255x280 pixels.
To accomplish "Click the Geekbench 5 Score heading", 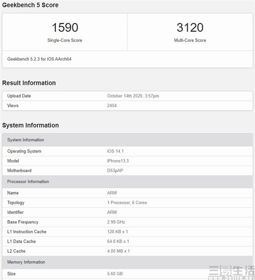I will coord(30,5).
